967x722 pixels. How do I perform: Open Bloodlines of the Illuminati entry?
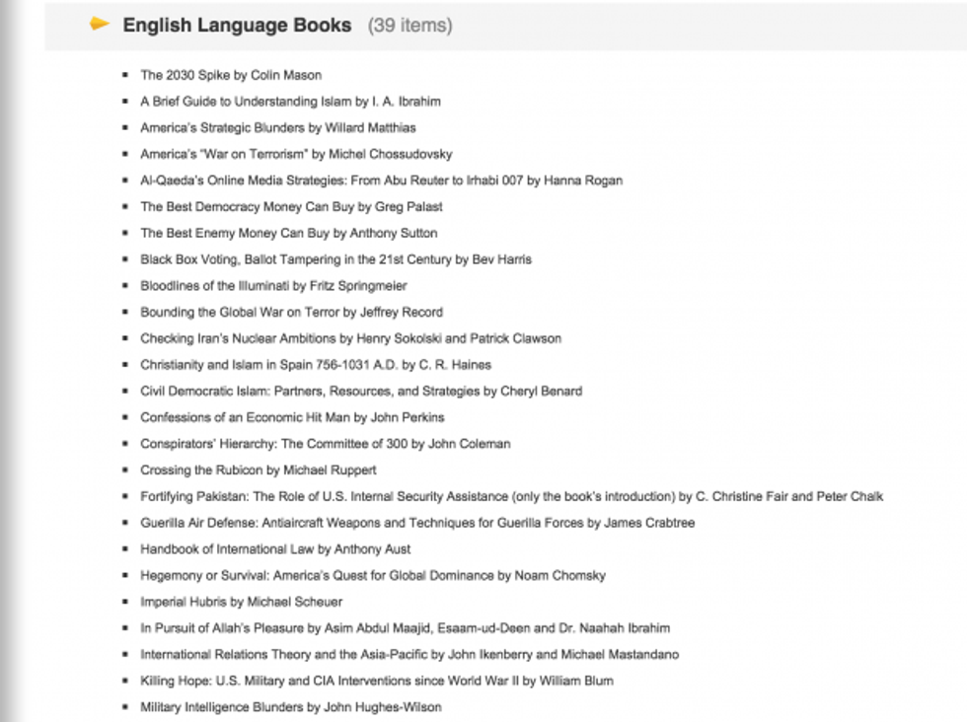(273, 286)
